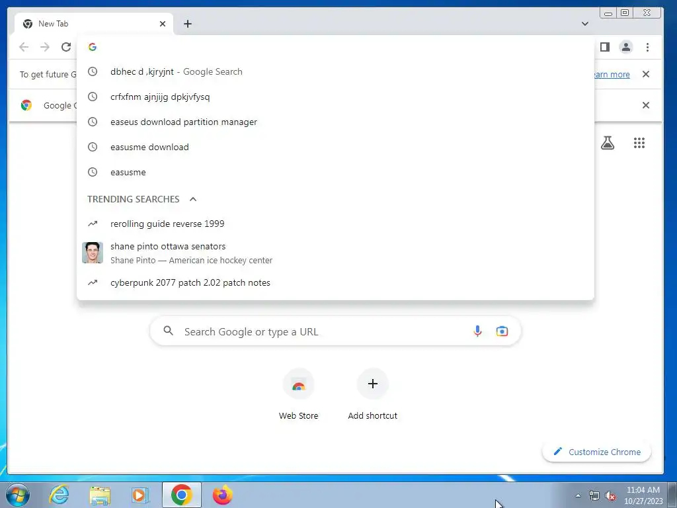Image resolution: width=677 pixels, height=508 pixels.
Task: Click the omnibox address field
Action: pos(335,47)
